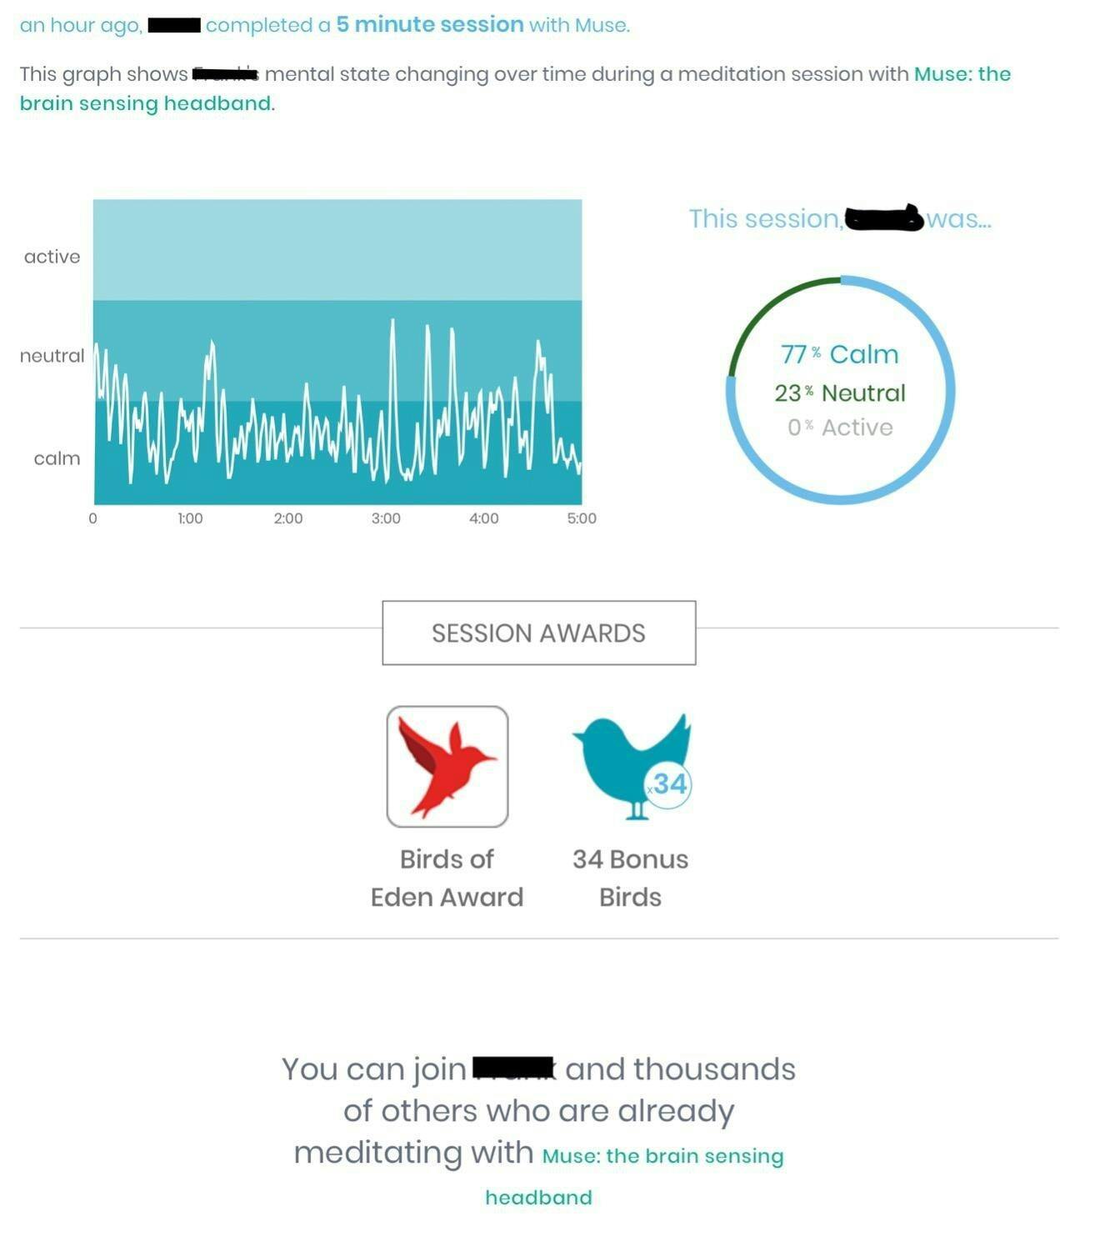Click the '34 Bonus Birds' caption

[x=630, y=878]
